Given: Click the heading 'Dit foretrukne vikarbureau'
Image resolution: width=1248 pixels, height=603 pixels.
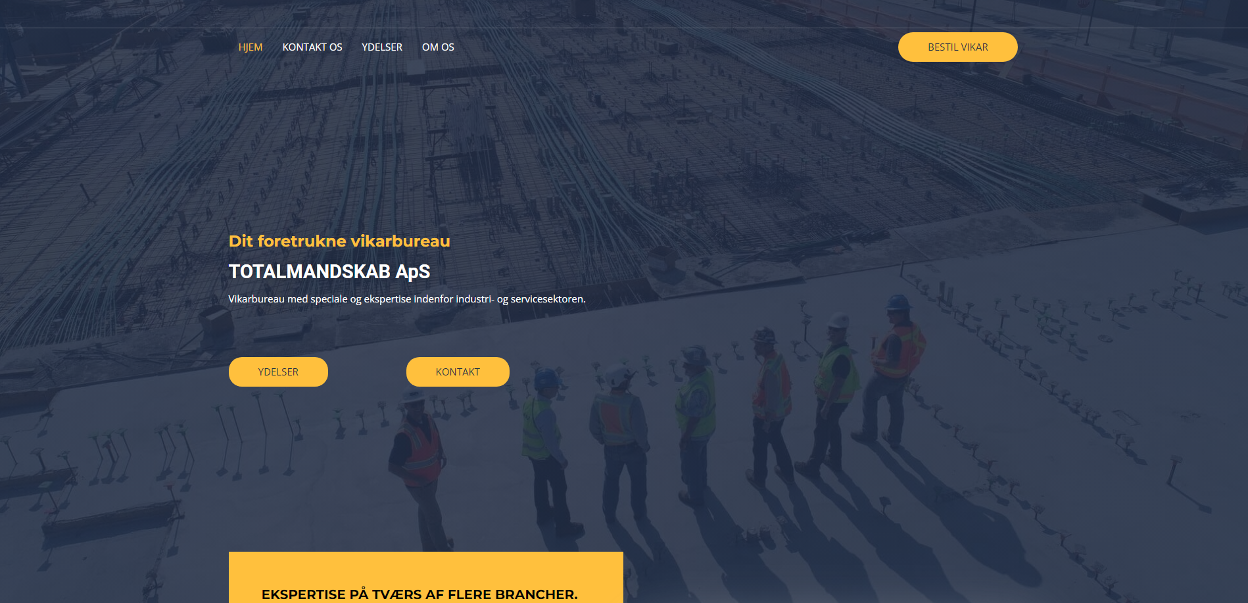Looking at the screenshot, I should coord(339,241).
